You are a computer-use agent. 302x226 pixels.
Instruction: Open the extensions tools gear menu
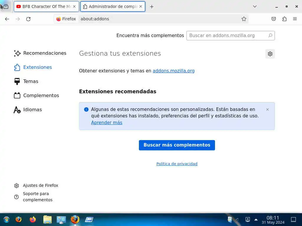(270, 54)
